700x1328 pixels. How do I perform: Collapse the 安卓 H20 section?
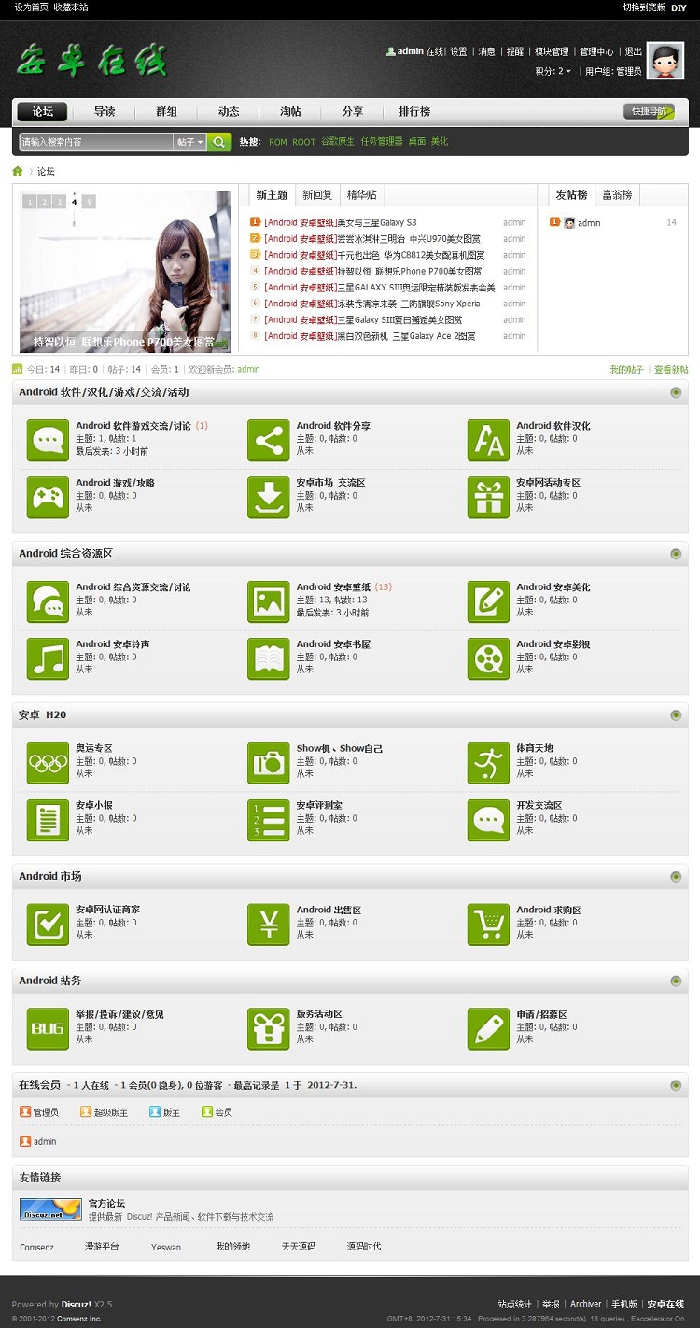click(x=676, y=715)
